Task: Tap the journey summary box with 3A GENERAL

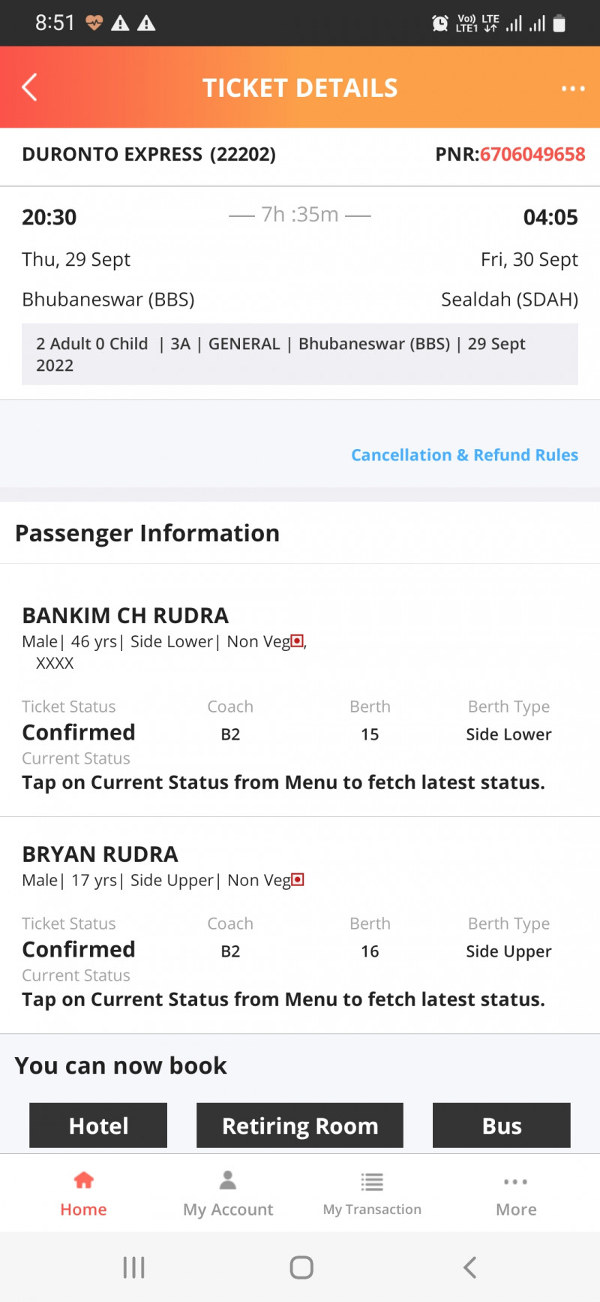Action: pyautogui.click(x=300, y=354)
